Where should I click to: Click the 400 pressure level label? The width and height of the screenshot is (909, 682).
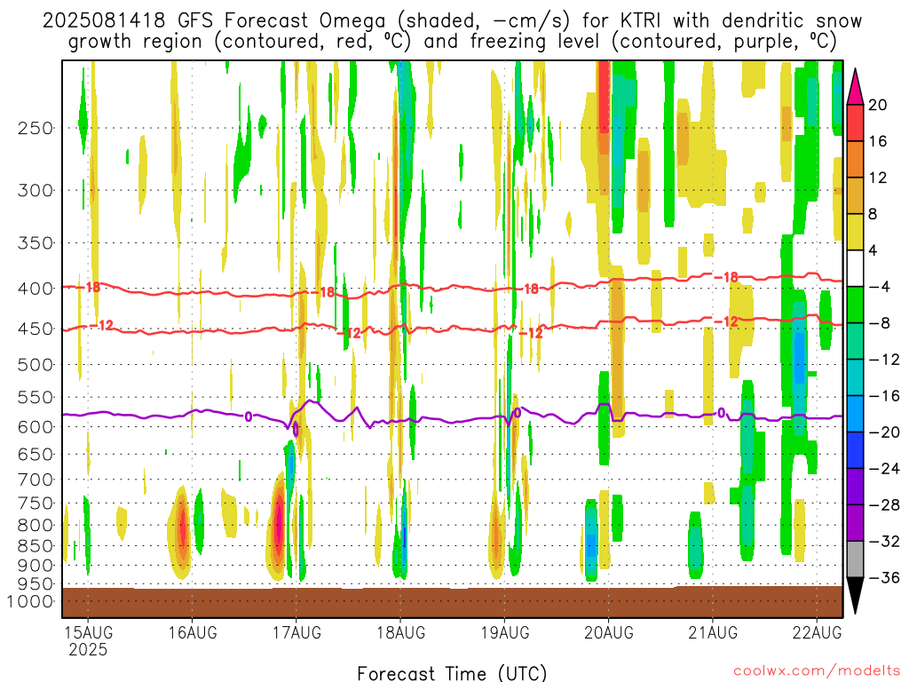(x=36, y=289)
